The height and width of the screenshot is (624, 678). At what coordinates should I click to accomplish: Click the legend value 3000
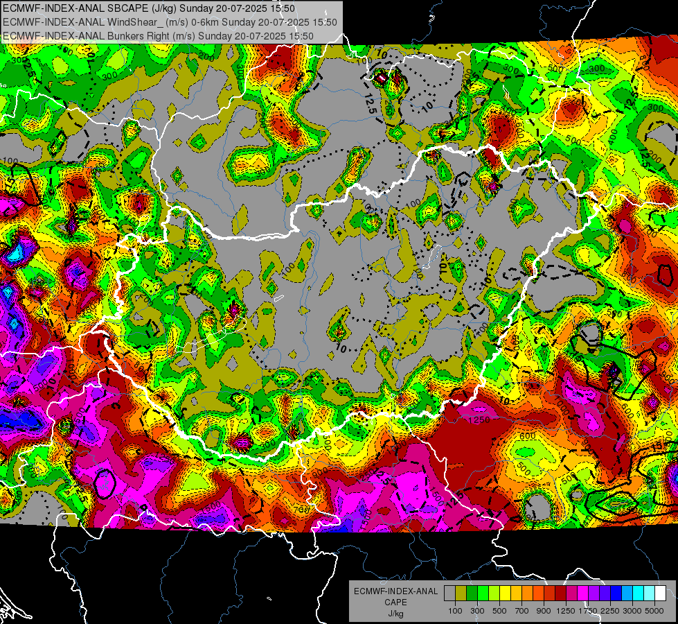[632, 611]
